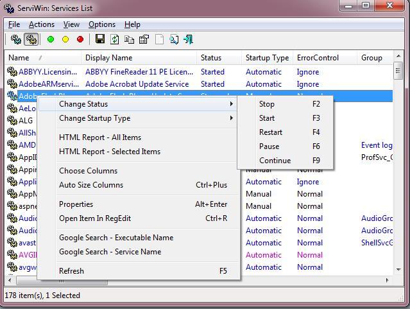Image resolution: width=410 pixels, height=309 pixels.
Task: Click the blank page HTML report icon
Action: (159, 40)
